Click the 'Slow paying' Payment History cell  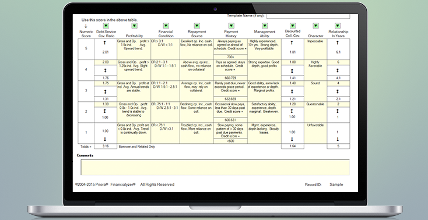click(x=231, y=130)
